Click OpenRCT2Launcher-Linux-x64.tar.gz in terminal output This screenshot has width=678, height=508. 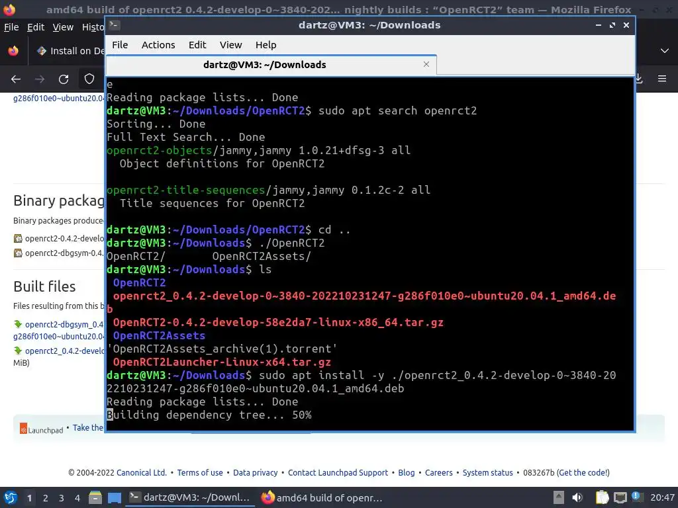click(x=222, y=362)
